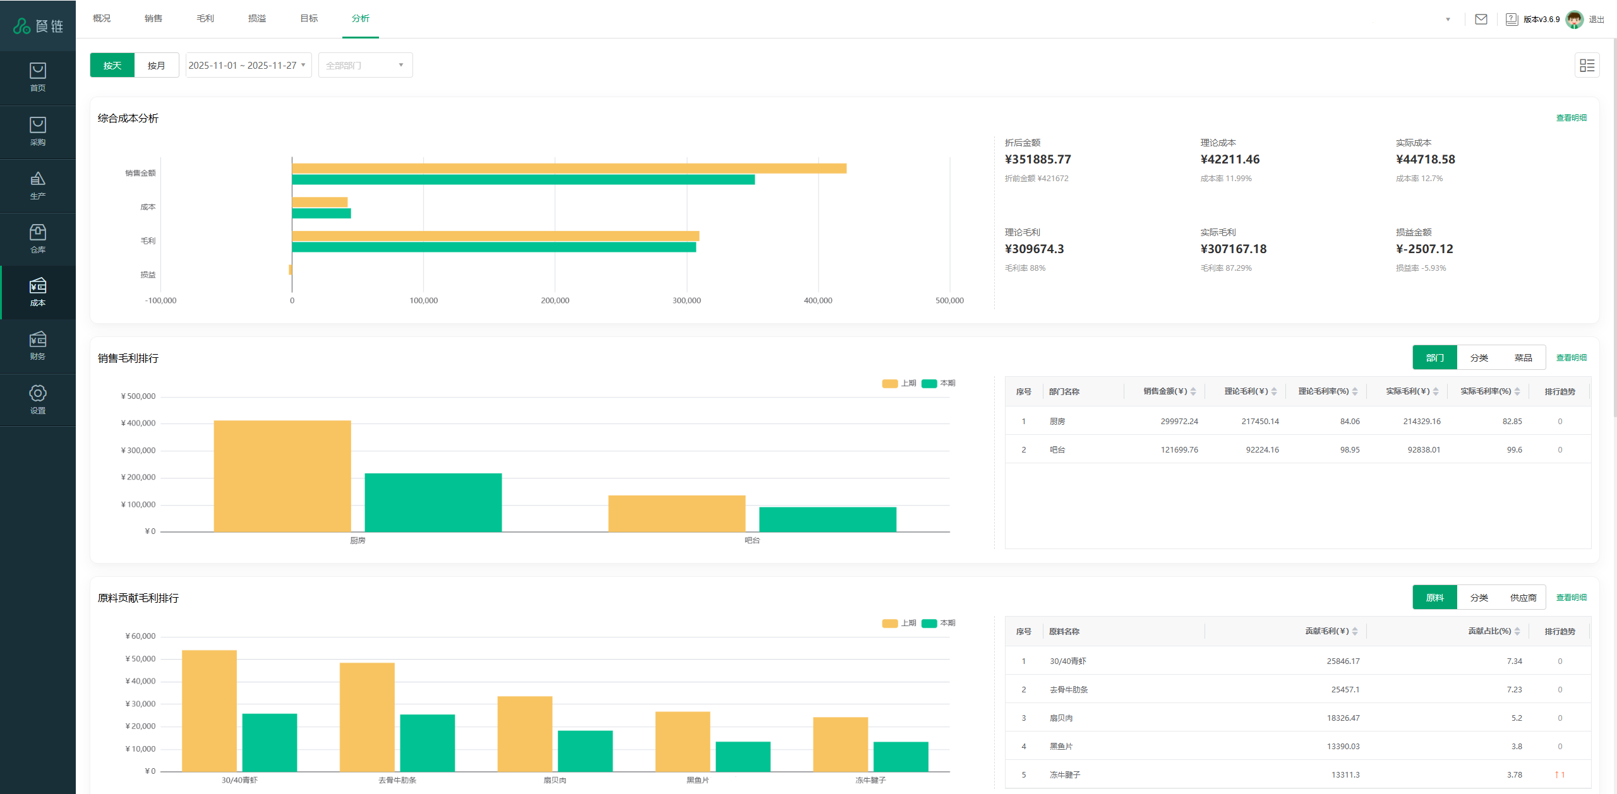Click the mail envelope icon in header
1617x794 pixels.
1481,19
